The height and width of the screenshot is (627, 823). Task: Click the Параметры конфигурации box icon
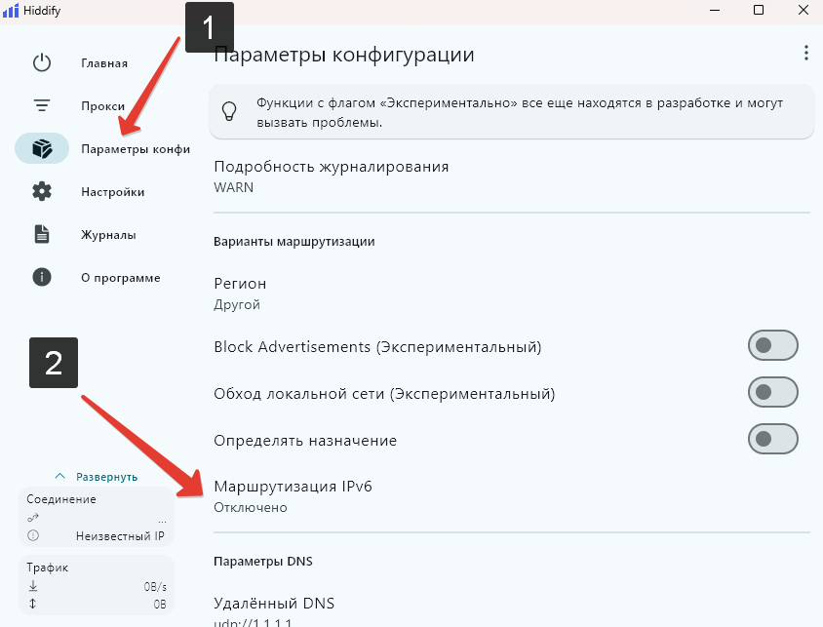point(42,148)
